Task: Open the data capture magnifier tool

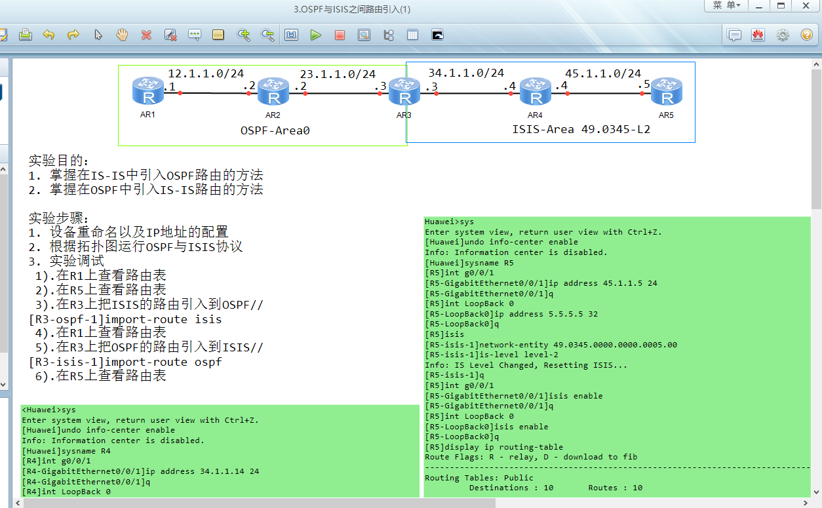Action: (x=364, y=35)
